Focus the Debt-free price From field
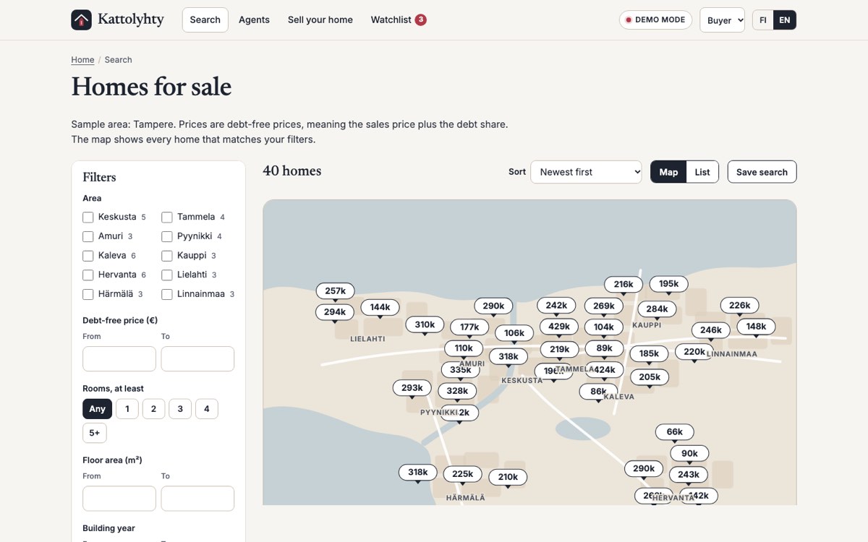The width and height of the screenshot is (868, 542). [x=119, y=359]
